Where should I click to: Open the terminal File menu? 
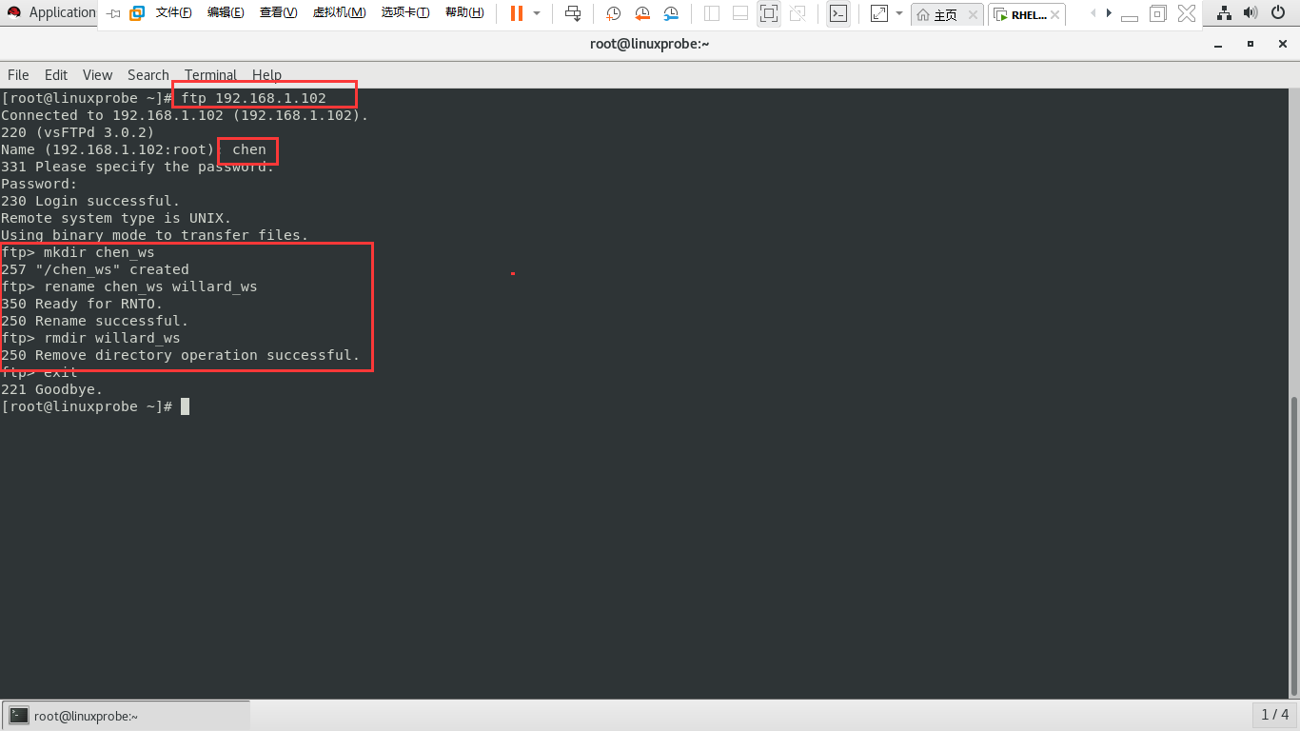18,75
